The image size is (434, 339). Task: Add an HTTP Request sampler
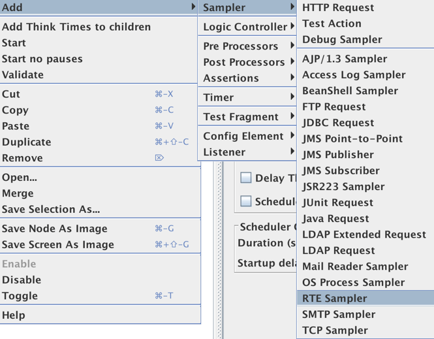[365, 7]
